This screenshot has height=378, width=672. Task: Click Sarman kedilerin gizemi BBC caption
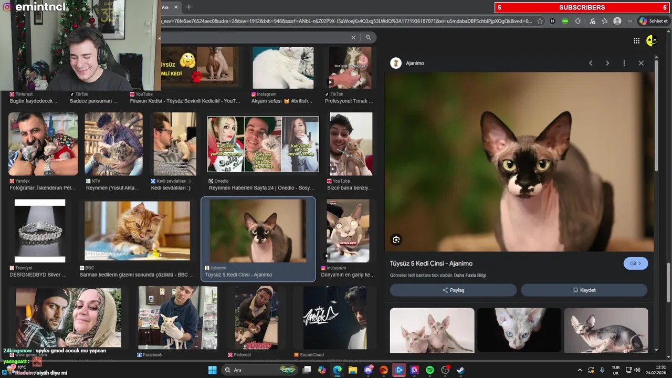(136, 275)
